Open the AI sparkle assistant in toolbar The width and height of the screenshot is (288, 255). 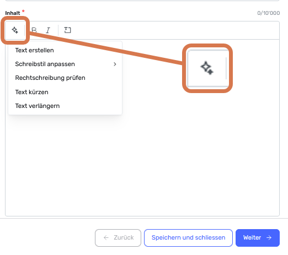pyautogui.click(x=15, y=30)
